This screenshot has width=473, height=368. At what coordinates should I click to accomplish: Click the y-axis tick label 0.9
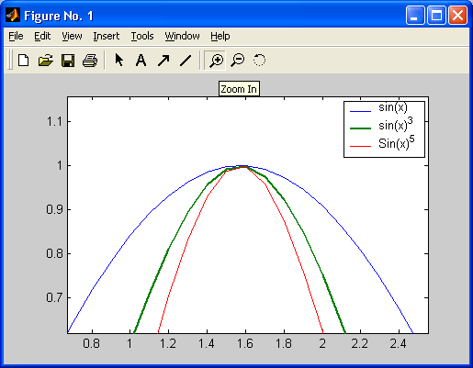[54, 209]
